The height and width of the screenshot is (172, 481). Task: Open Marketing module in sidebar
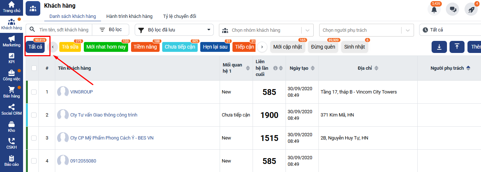coord(11,41)
